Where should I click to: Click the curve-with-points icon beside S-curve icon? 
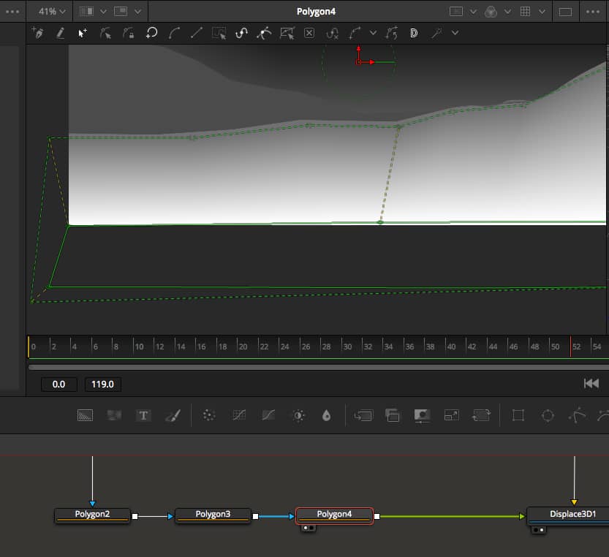click(264, 33)
